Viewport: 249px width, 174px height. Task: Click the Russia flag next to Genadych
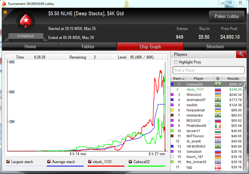coord(218,152)
